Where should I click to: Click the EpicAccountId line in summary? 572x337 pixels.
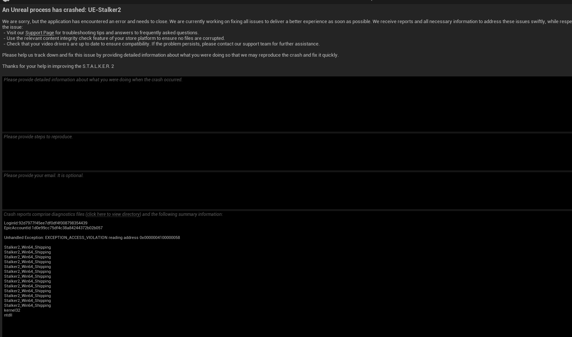tap(53, 228)
